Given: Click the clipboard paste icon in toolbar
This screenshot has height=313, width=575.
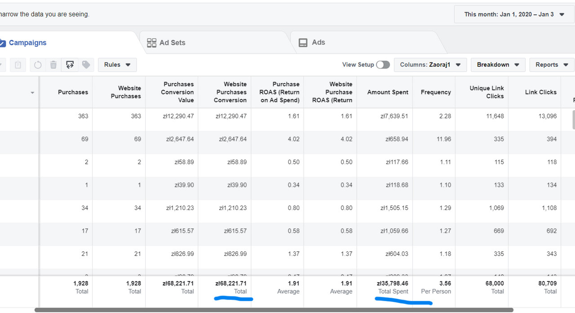Looking at the screenshot, I should point(18,65).
